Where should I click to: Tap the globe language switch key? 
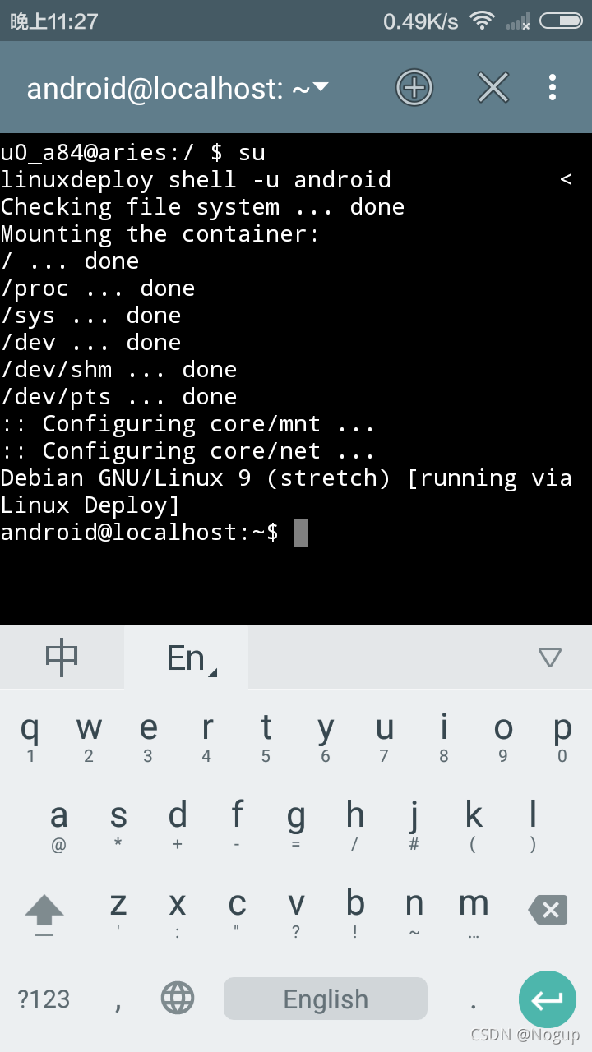point(178,999)
